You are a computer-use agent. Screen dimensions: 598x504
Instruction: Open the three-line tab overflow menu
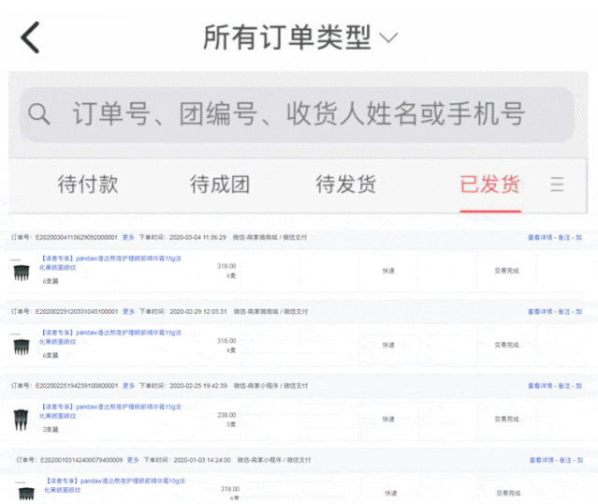click(x=557, y=185)
